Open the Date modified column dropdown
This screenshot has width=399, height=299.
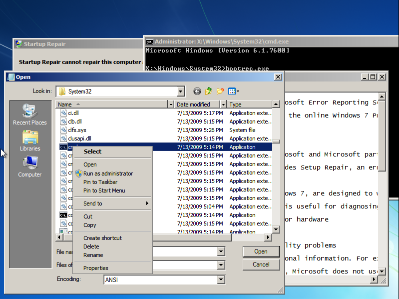click(223, 104)
